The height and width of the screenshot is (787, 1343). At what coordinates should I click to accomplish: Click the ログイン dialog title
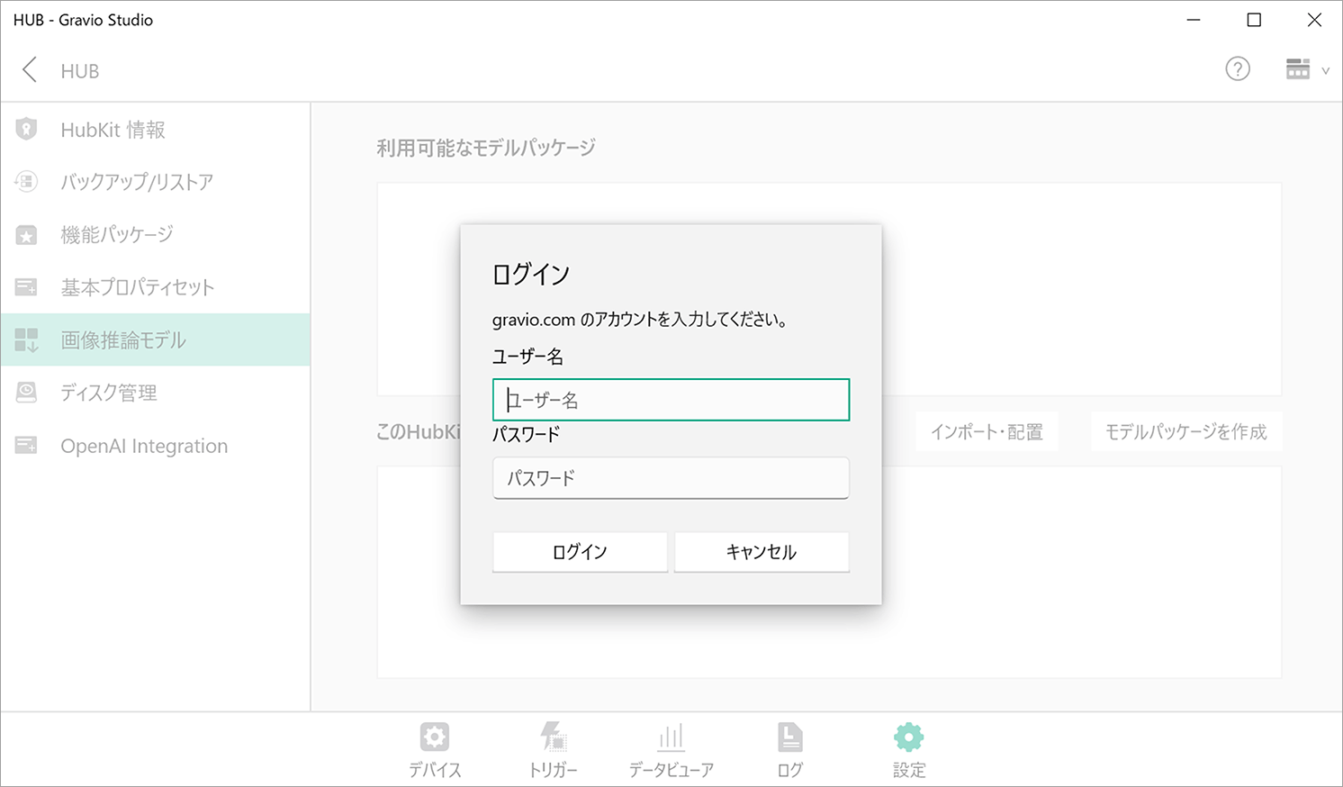point(531,274)
